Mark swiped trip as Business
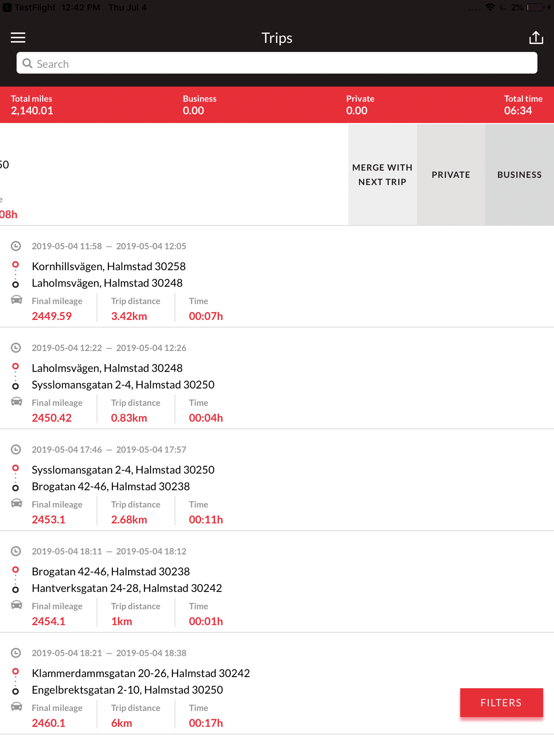 (x=519, y=175)
